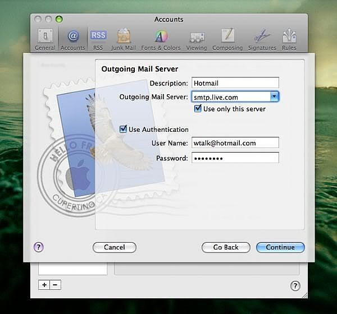Remove account with minus button
The width and height of the screenshot is (337, 314).
pyautogui.click(x=55, y=285)
